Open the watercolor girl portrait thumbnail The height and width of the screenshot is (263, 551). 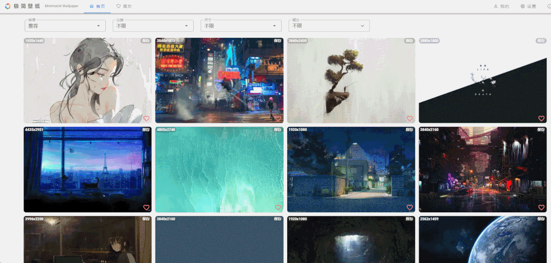[x=87, y=80]
